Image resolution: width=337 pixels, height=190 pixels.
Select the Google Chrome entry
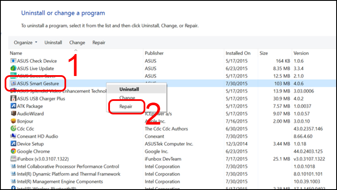point(33,152)
